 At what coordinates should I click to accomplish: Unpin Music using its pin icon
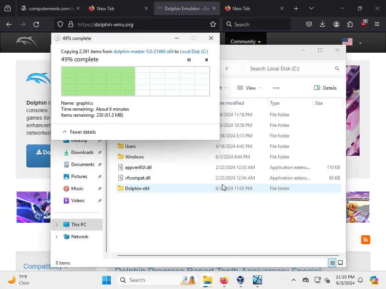[100, 189]
